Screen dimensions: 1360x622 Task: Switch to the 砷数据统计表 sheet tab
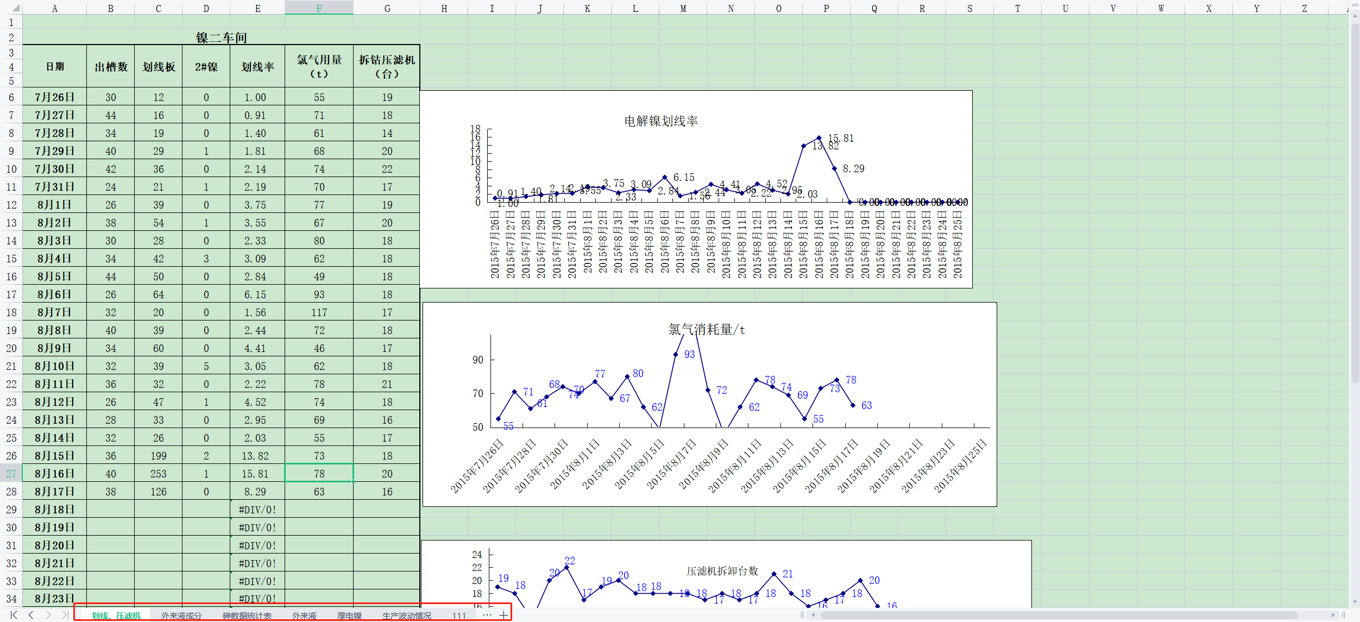(x=248, y=615)
